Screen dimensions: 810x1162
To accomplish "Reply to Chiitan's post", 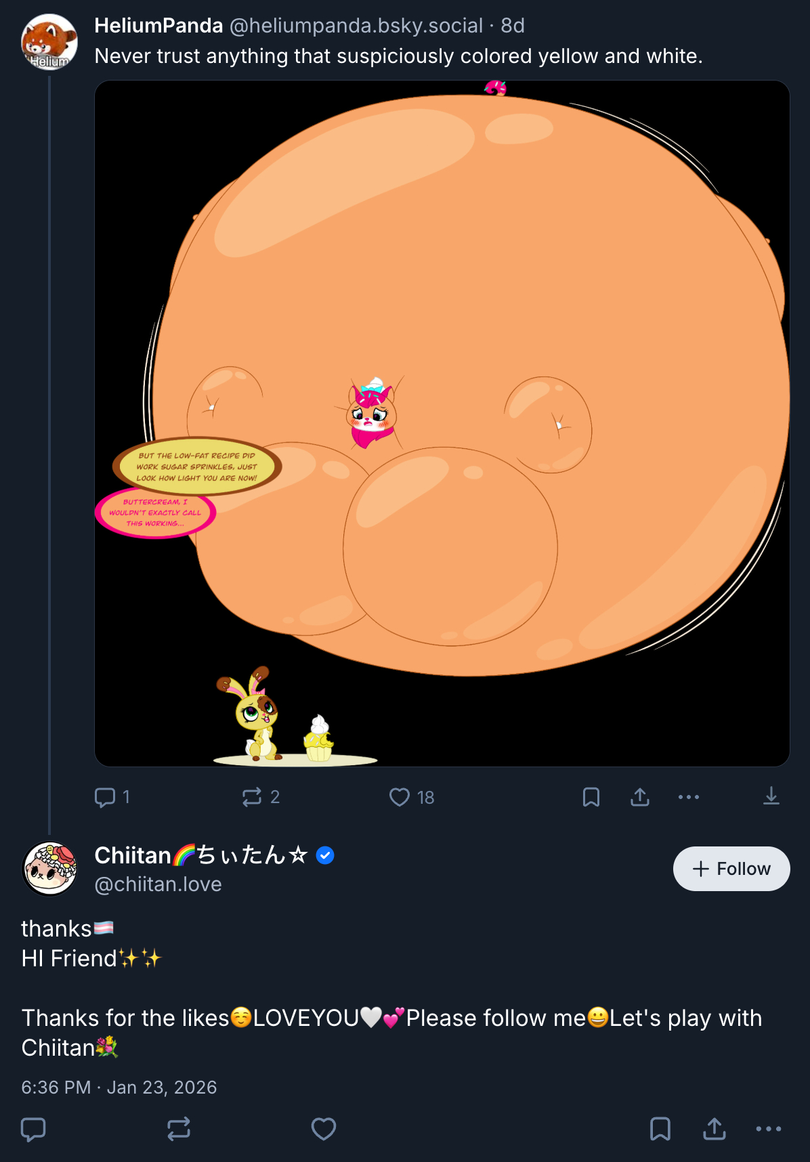I will coord(33,1129).
